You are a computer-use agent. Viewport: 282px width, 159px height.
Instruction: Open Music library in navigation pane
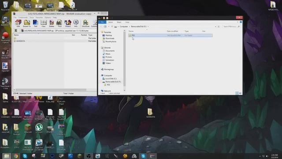pos(108,54)
